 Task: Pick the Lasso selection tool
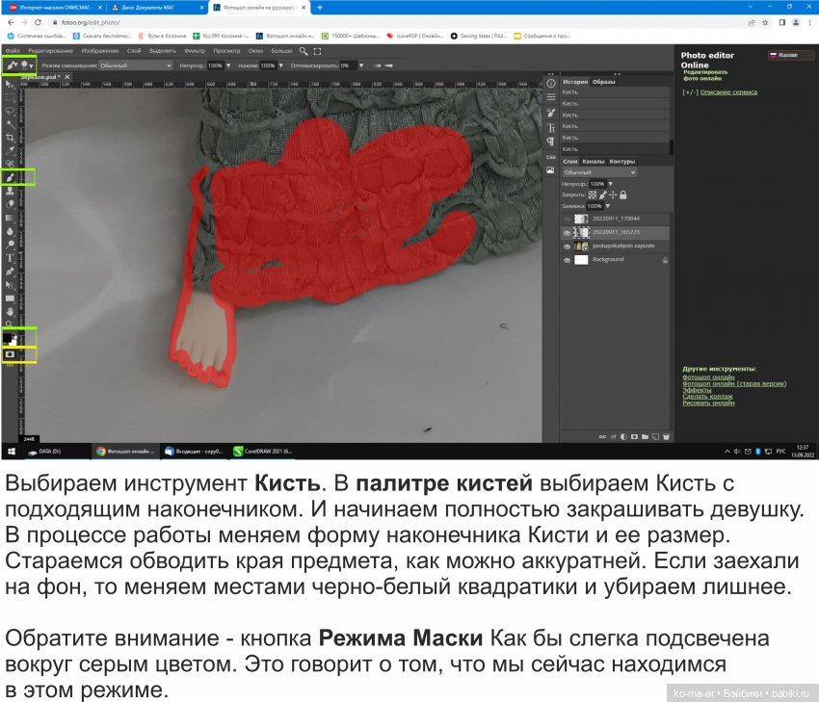coord(10,111)
